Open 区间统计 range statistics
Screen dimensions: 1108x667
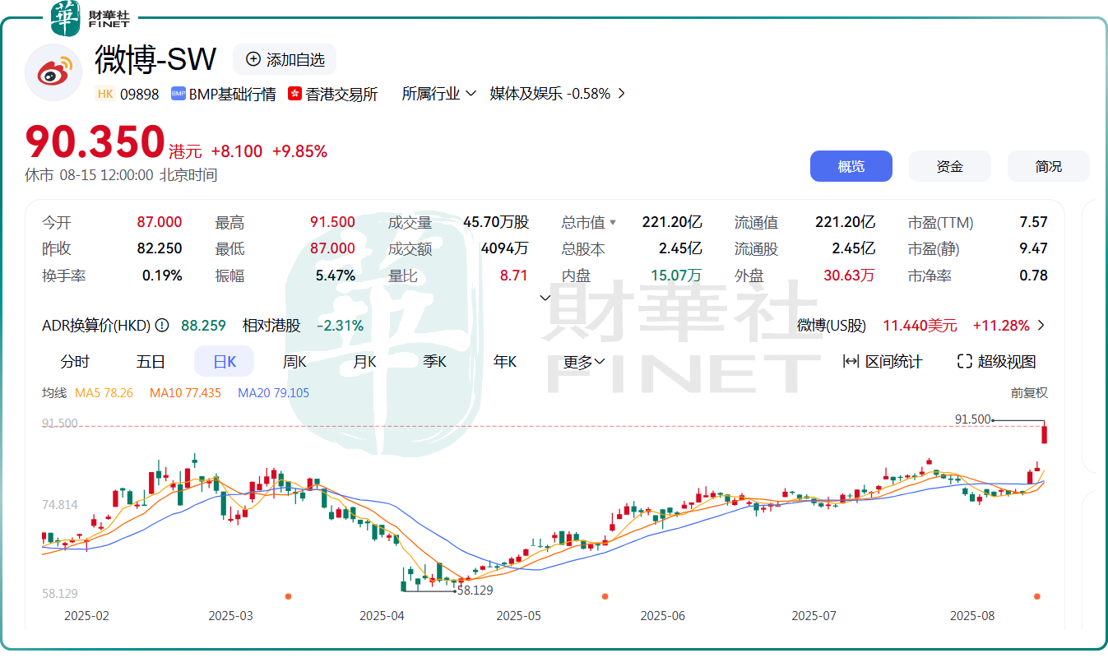(883, 361)
